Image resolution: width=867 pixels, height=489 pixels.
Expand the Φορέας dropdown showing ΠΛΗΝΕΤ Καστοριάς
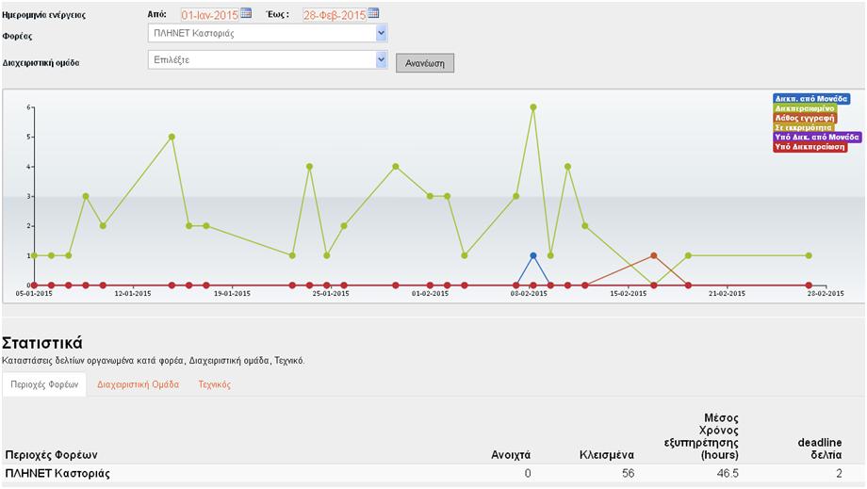coord(269,34)
